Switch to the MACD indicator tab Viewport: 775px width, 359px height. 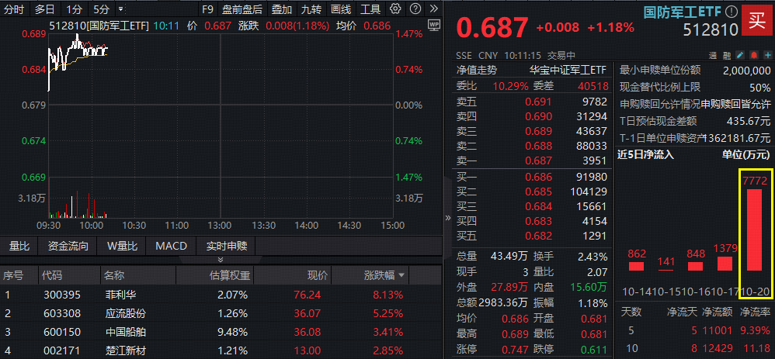[x=171, y=247]
